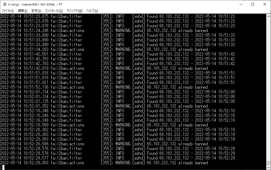This screenshot has width=271, height=170.
Task: Maximize the terminal window
Action: click(253, 4)
